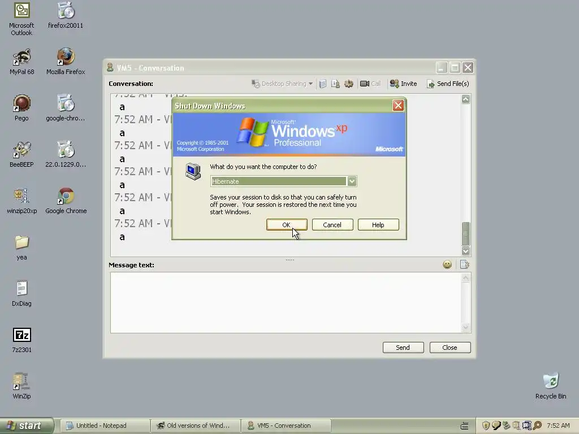Select the yea folder on desktop

pos(22,248)
